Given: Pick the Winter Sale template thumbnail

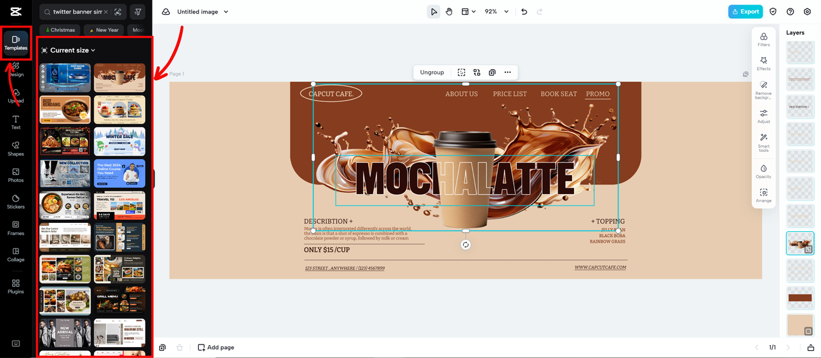Looking at the screenshot, I should [x=119, y=141].
